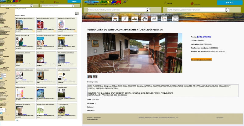Screen dimensions: 244x126
Task: Click the Bacata link on the detail page
Action: coord(169,3)
